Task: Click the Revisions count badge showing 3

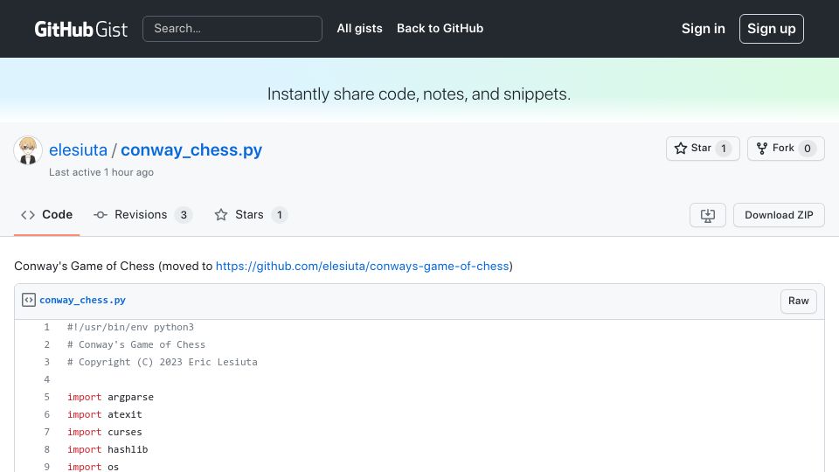Action: (x=184, y=215)
